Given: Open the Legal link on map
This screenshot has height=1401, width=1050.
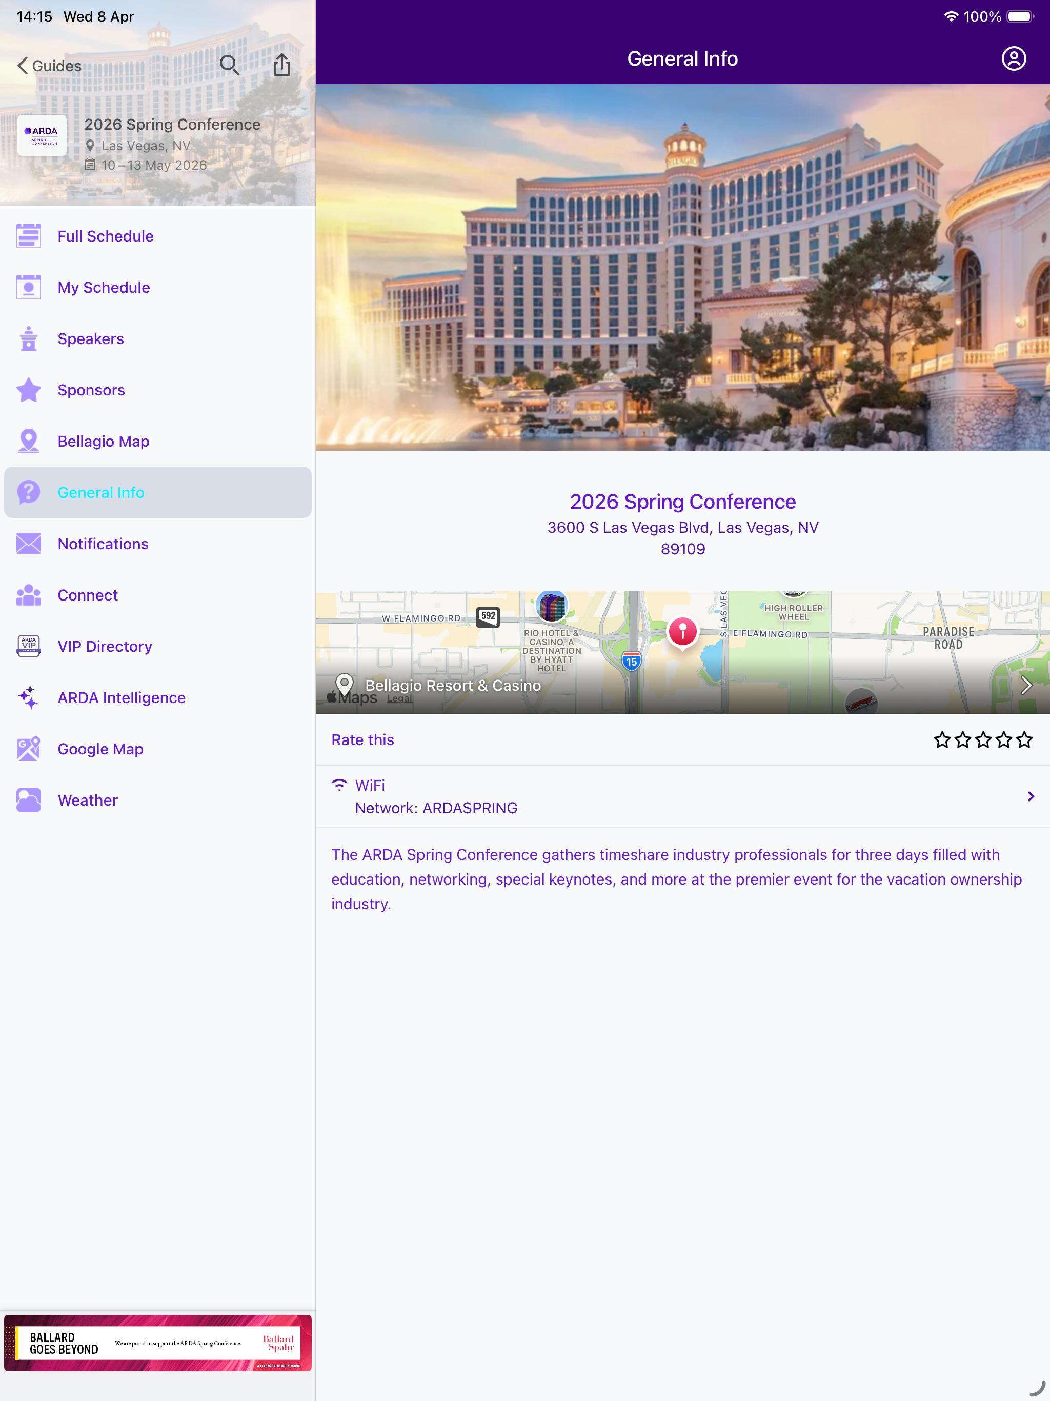Looking at the screenshot, I should click(399, 698).
